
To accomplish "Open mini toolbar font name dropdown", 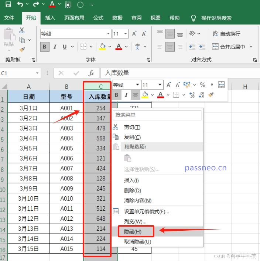I will point(137,85).
